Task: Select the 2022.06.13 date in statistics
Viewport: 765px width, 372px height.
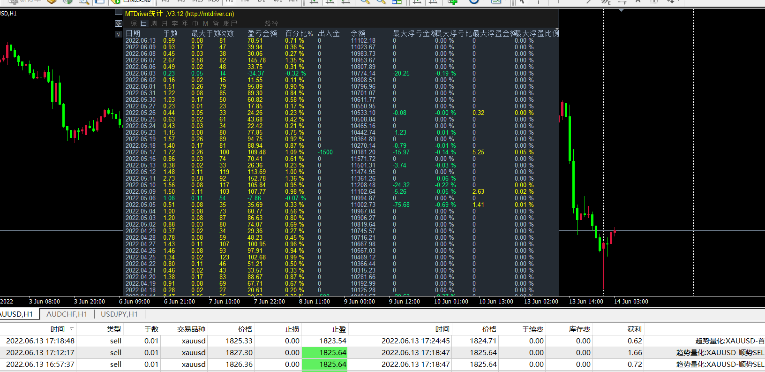Action: coord(141,41)
